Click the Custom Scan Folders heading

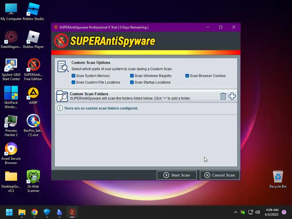click(89, 94)
